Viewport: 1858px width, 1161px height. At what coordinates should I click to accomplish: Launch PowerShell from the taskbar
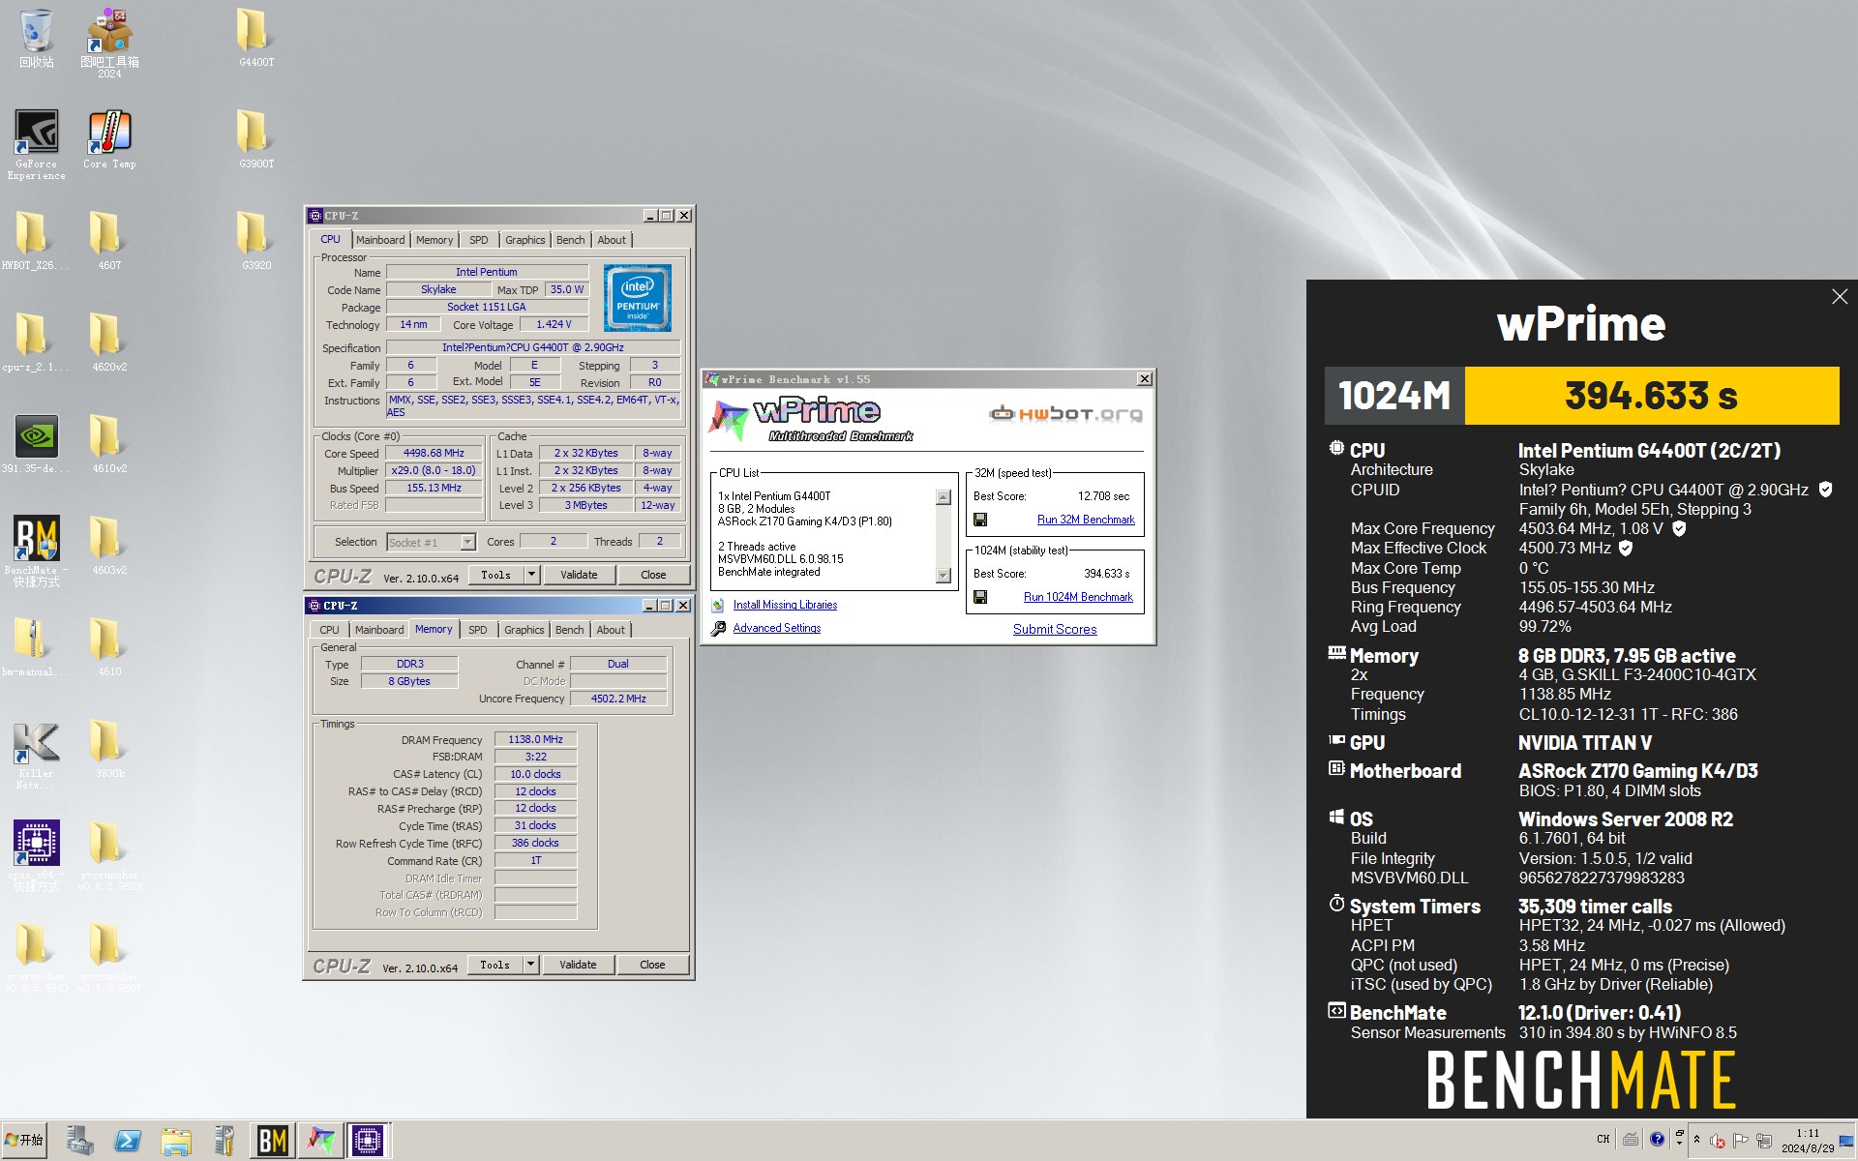click(x=128, y=1141)
